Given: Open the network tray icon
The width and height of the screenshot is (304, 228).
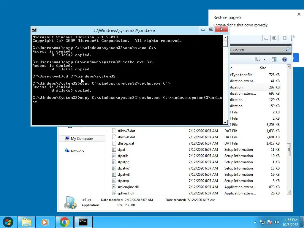Looking at the screenshot, I should click(262, 222).
